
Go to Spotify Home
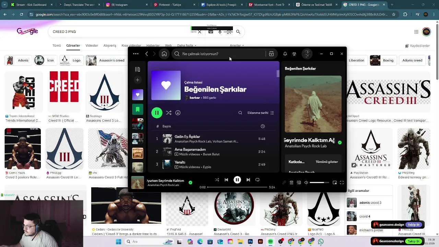pyautogui.click(x=164, y=54)
